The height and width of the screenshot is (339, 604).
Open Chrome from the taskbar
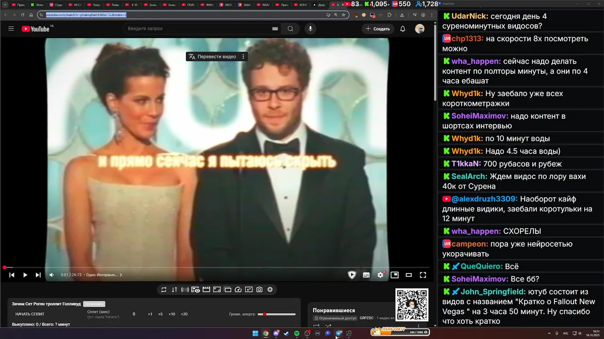point(266,333)
